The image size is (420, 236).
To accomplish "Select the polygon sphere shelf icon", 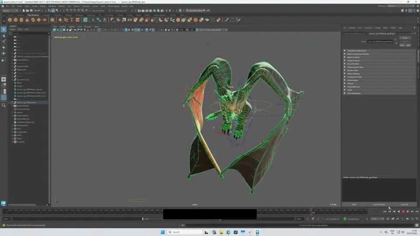I will tap(10, 20).
